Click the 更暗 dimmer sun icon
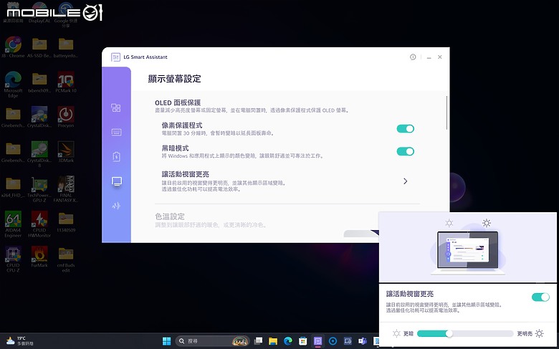The height and width of the screenshot is (349, 559). (396, 334)
